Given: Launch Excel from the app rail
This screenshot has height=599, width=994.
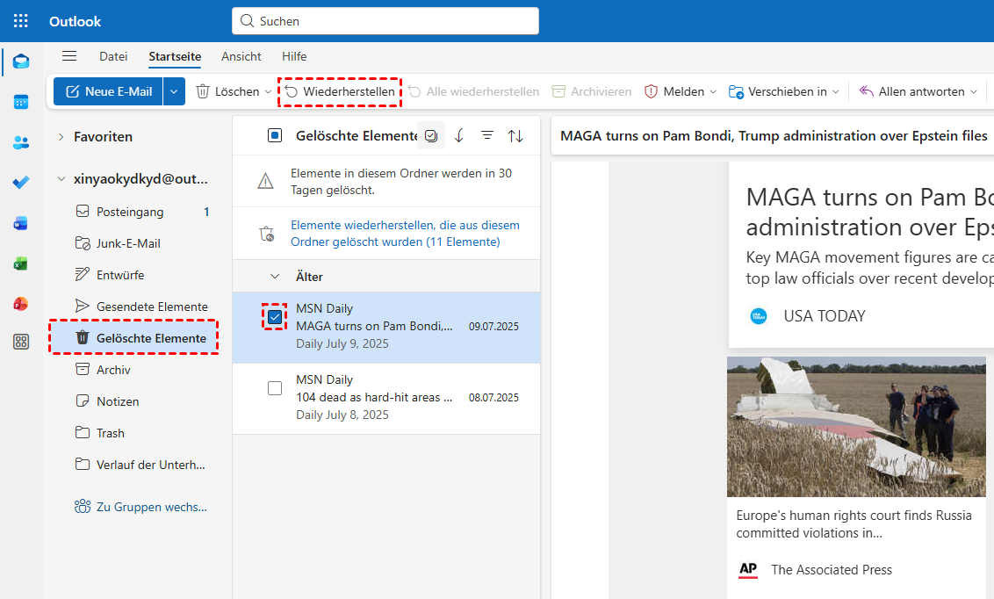Looking at the screenshot, I should [21, 263].
